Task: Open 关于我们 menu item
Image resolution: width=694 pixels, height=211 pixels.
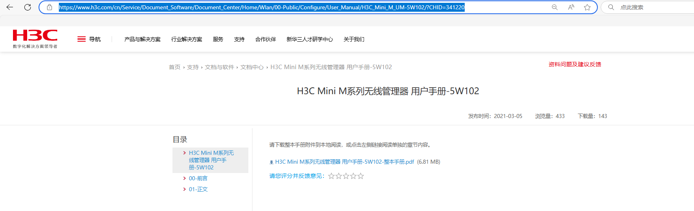Action: pyautogui.click(x=354, y=39)
